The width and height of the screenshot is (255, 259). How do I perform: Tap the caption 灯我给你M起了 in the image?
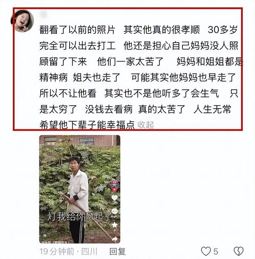tap(79, 217)
